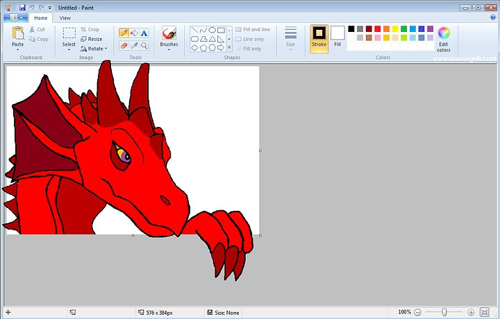The height and width of the screenshot is (319, 500).
Task: Select the Magnifier tool
Action: coord(144,46)
